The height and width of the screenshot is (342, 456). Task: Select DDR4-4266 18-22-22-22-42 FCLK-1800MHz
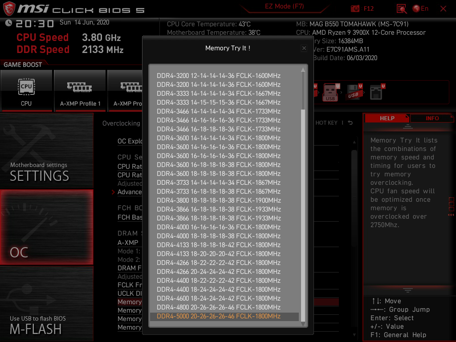click(224, 263)
